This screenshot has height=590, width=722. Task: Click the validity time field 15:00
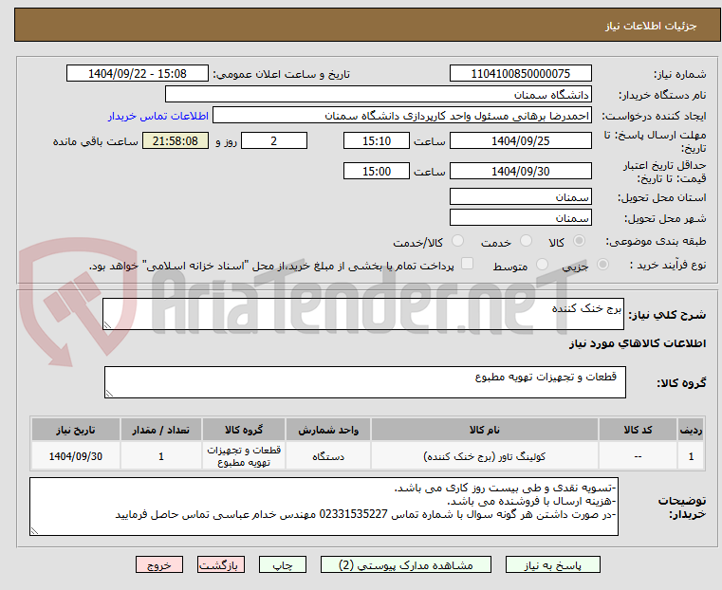click(377, 171)
